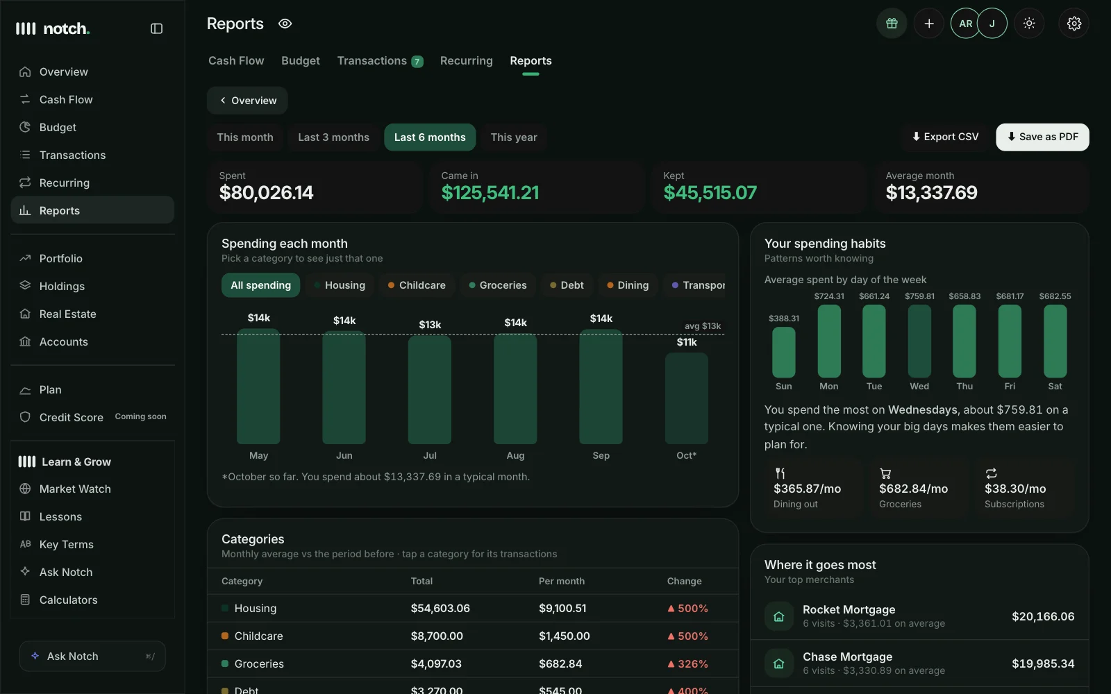Screen dimensions: 1111x694
Task: Click the Wed average spending bar
Action: pos(919,341)
